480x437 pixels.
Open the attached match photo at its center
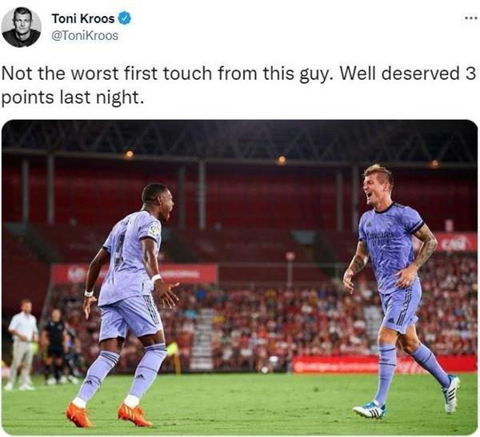(239, 277)
